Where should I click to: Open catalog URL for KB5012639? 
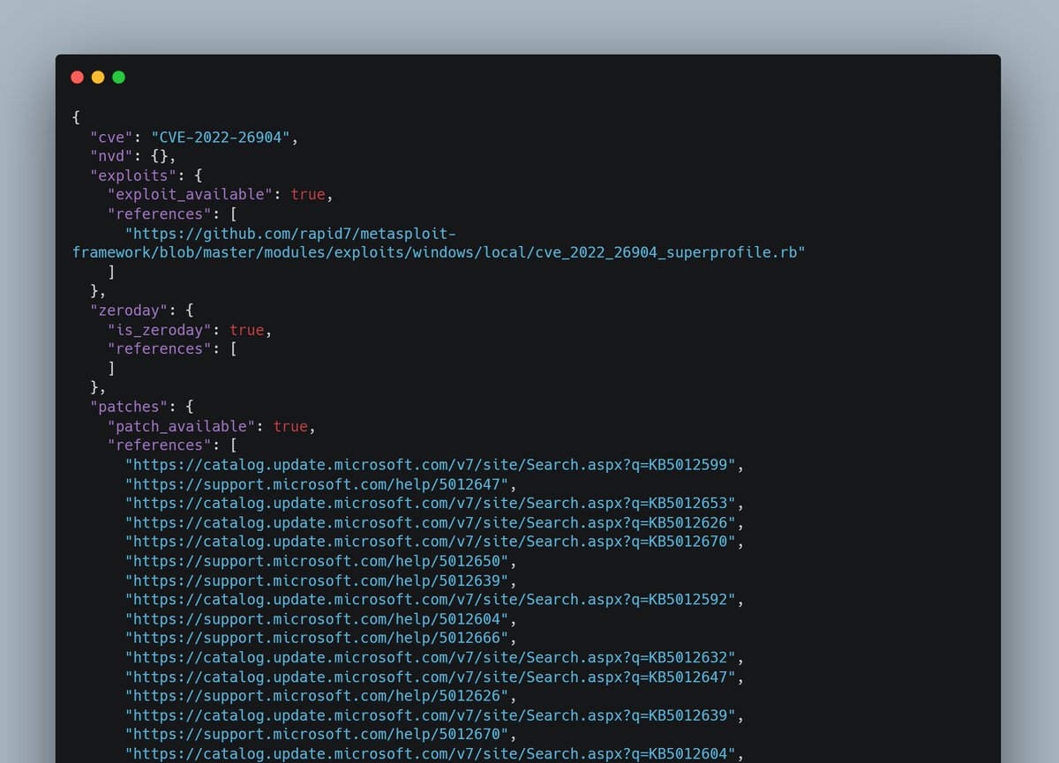pyautogui.click(x=430, y=715)
